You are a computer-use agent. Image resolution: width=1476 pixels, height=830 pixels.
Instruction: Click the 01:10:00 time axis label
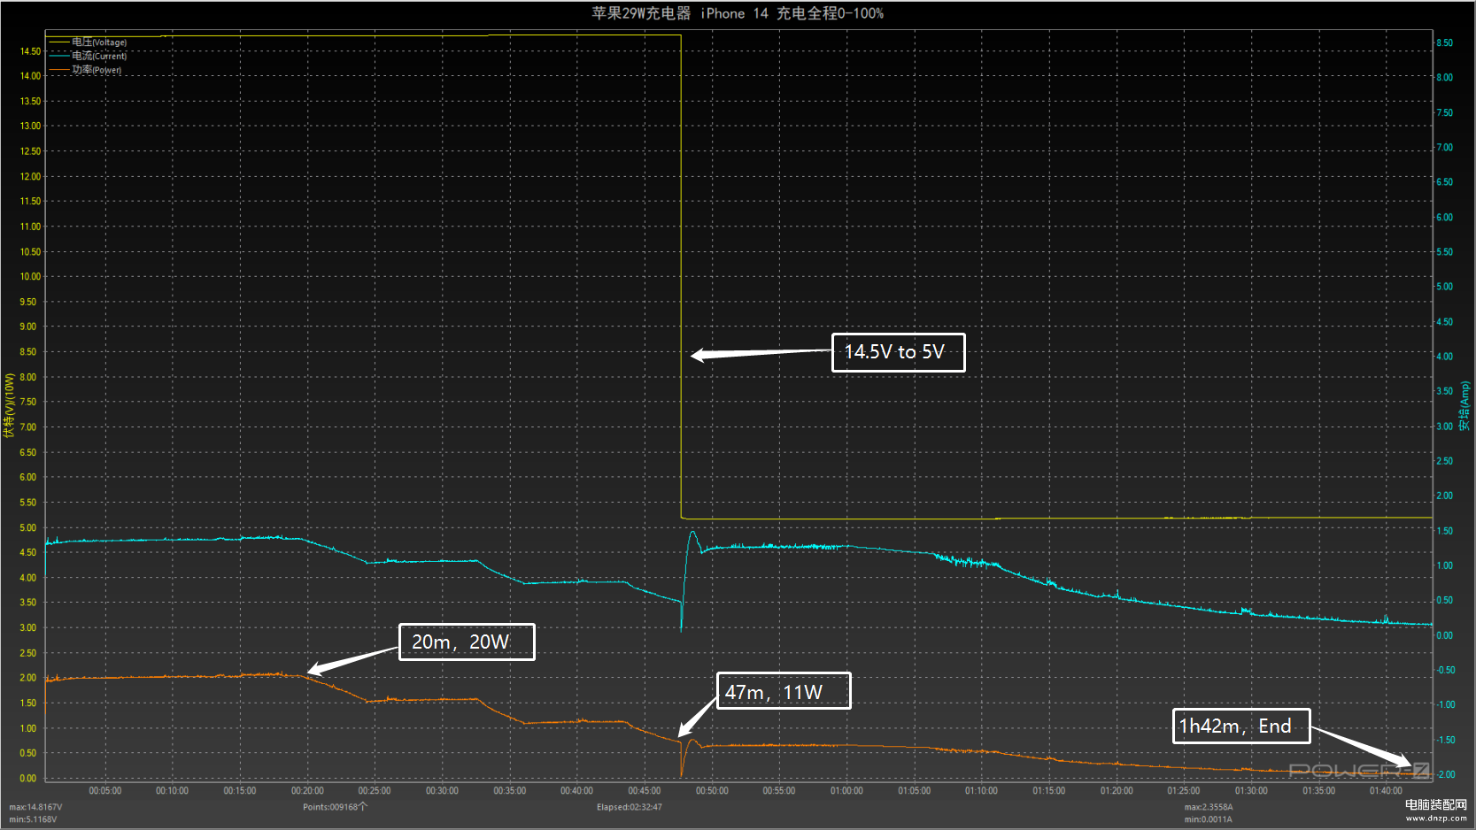pyautogui.click(x=982, y=791)
